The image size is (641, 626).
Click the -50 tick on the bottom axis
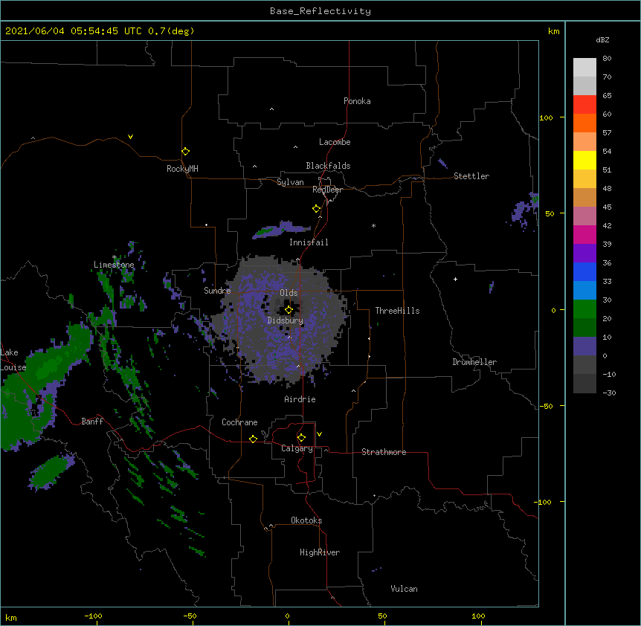click(x=190, y=616)
